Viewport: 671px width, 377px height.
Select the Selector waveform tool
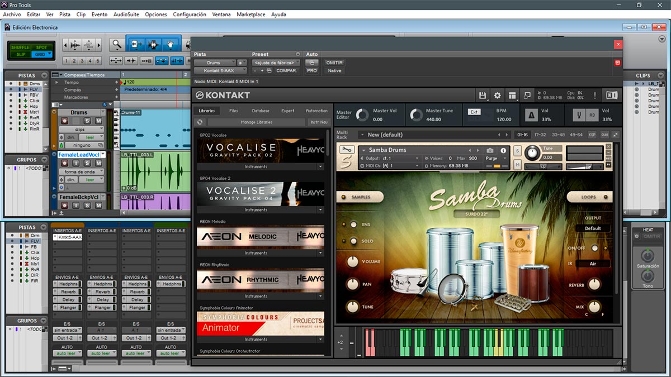coord(154,45)
